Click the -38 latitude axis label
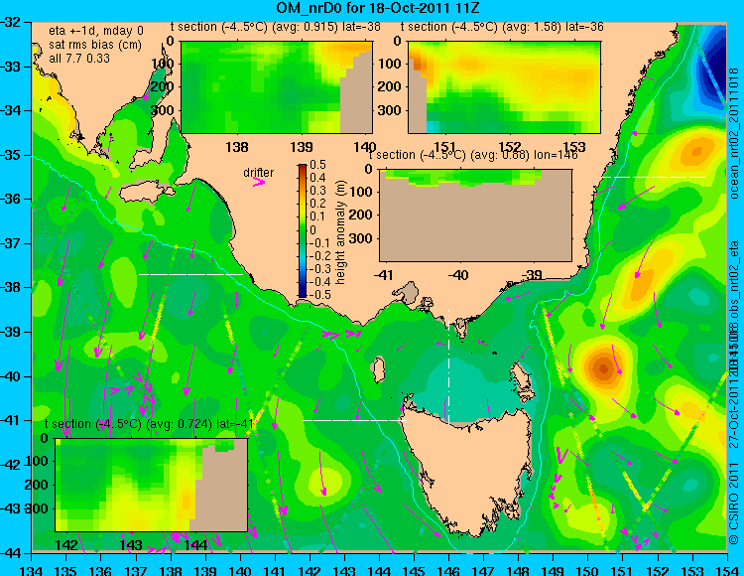 pyautogui.click(x=11, y=287)
